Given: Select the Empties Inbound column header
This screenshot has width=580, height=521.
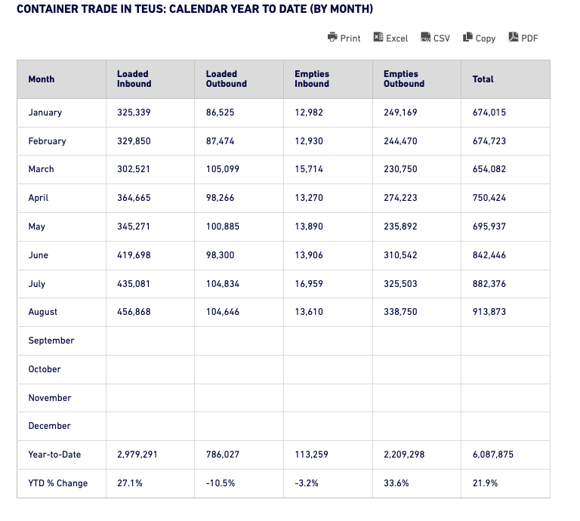Looking at the screenshot, I should (x=311, y=79).
